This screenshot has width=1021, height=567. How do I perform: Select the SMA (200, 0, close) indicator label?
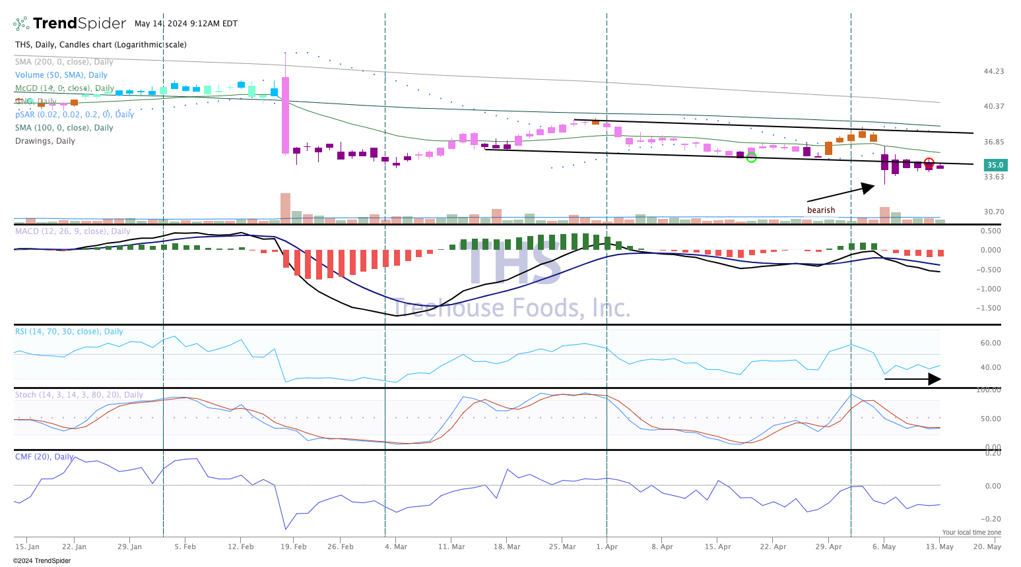[x=64, y=62]
